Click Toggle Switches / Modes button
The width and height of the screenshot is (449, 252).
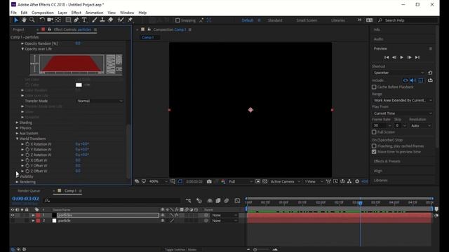click(x=181, y=249)
